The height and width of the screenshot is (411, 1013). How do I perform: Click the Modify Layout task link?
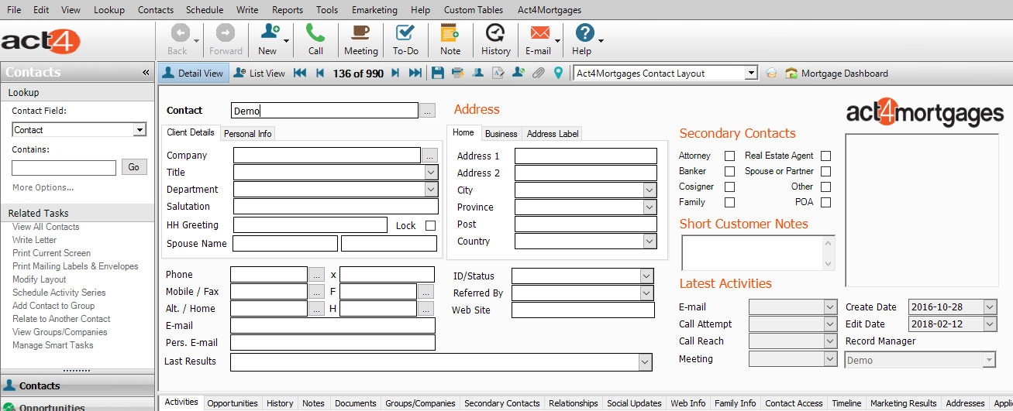[x=40, y=279]
